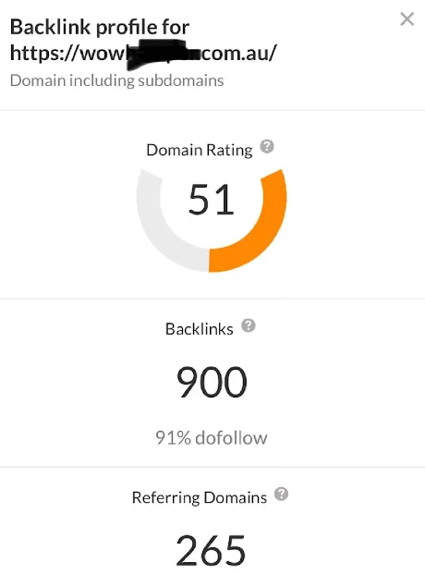Screen dimensions: 425x587
Task: Click the Referring Domains label text
Action: pos(200,497)
